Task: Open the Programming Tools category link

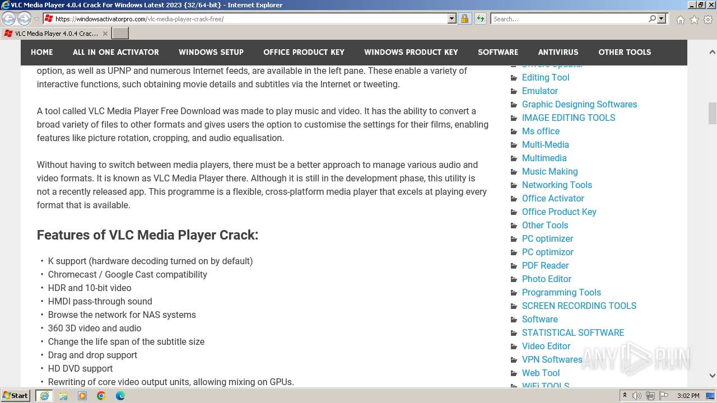Action: tap(561, 293)
